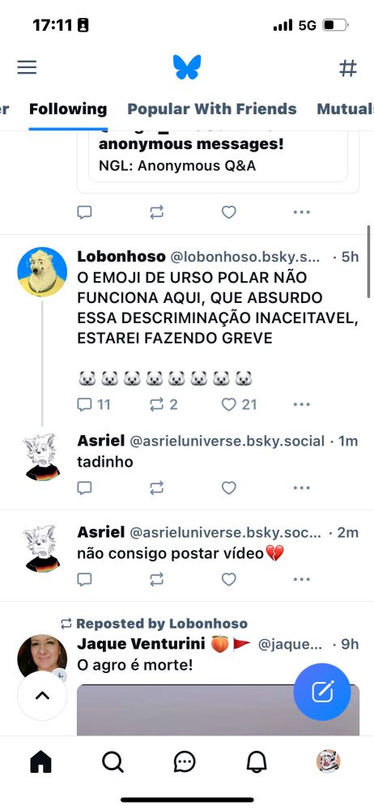Open the feeds hashtag icon

(x=347, y=68)
